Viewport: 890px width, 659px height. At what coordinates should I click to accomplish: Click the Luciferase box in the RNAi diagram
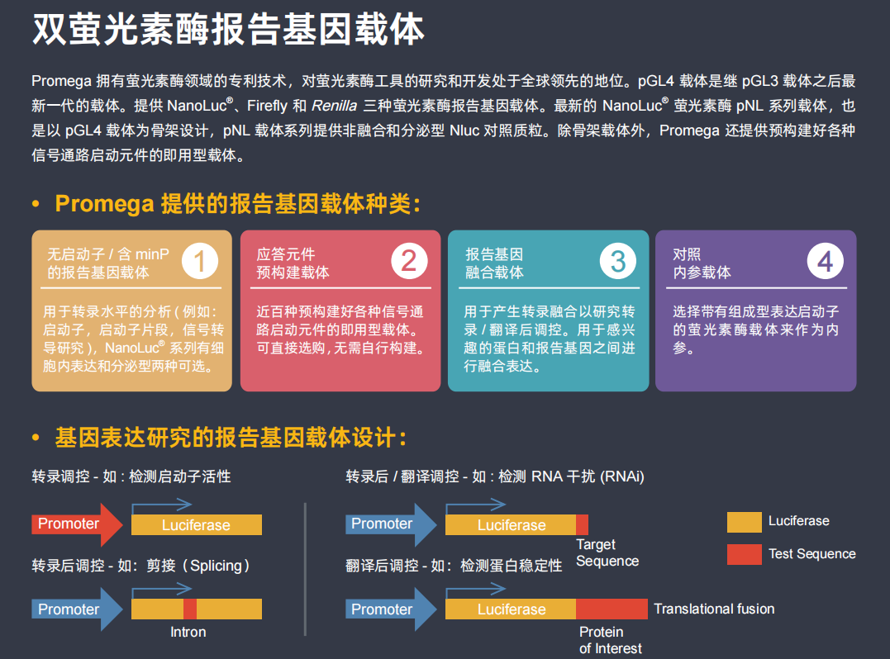510,524
